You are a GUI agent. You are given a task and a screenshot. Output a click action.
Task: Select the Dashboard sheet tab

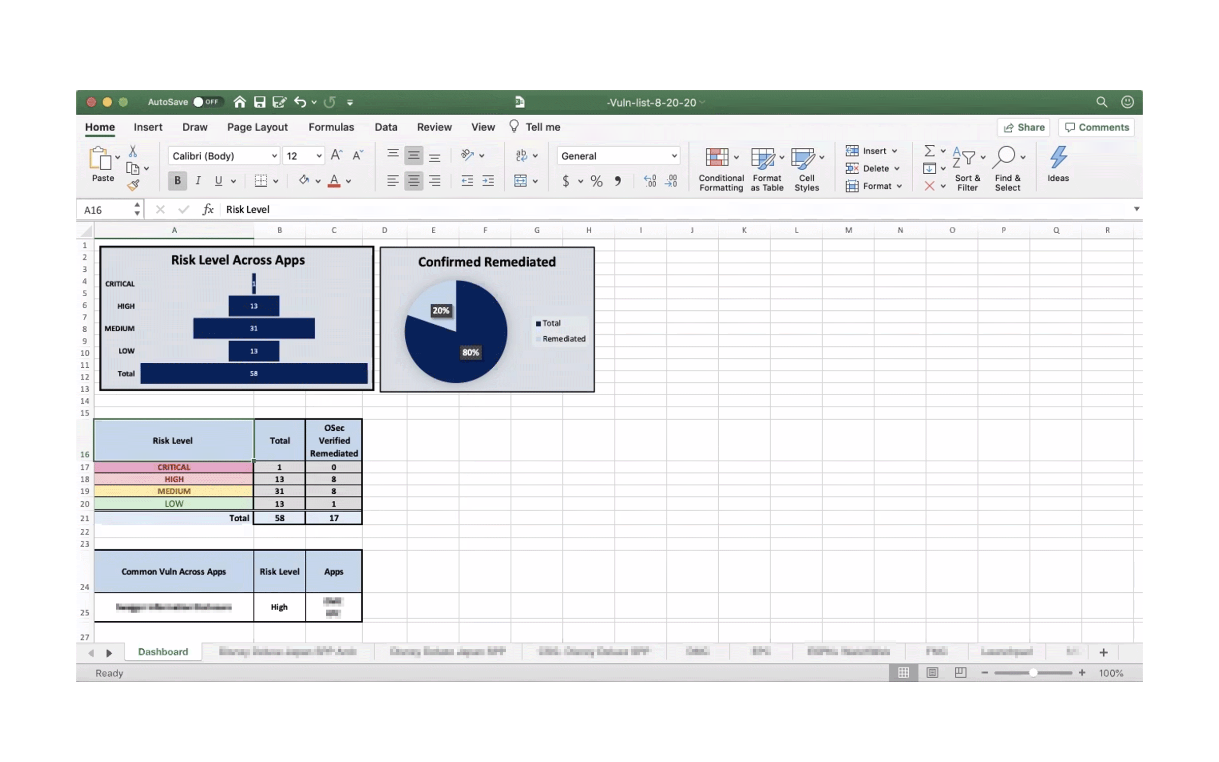tap(163, 652)
